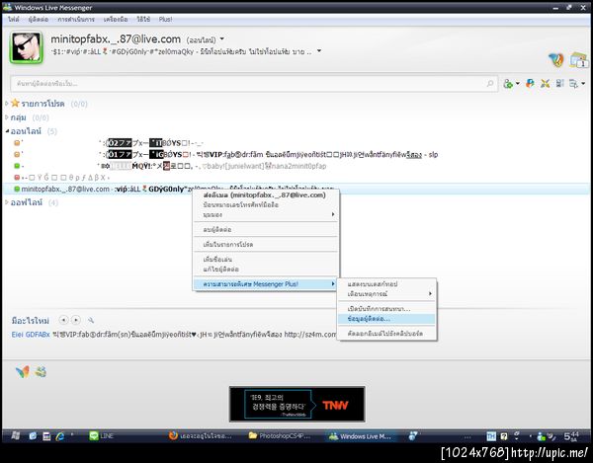Open the arrow beside the add contact icon
This screenshot has width=593, height=463.
[518, 84]
